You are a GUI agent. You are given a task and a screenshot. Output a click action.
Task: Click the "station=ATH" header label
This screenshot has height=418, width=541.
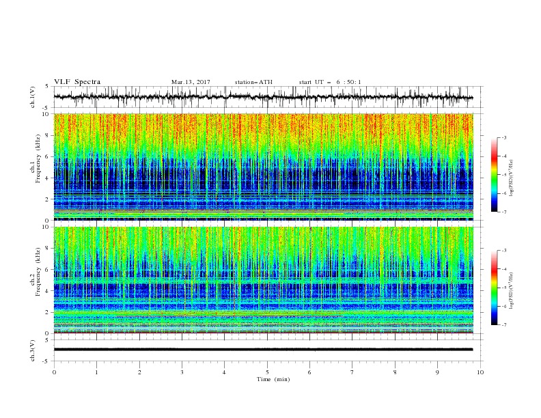[253, 82]
